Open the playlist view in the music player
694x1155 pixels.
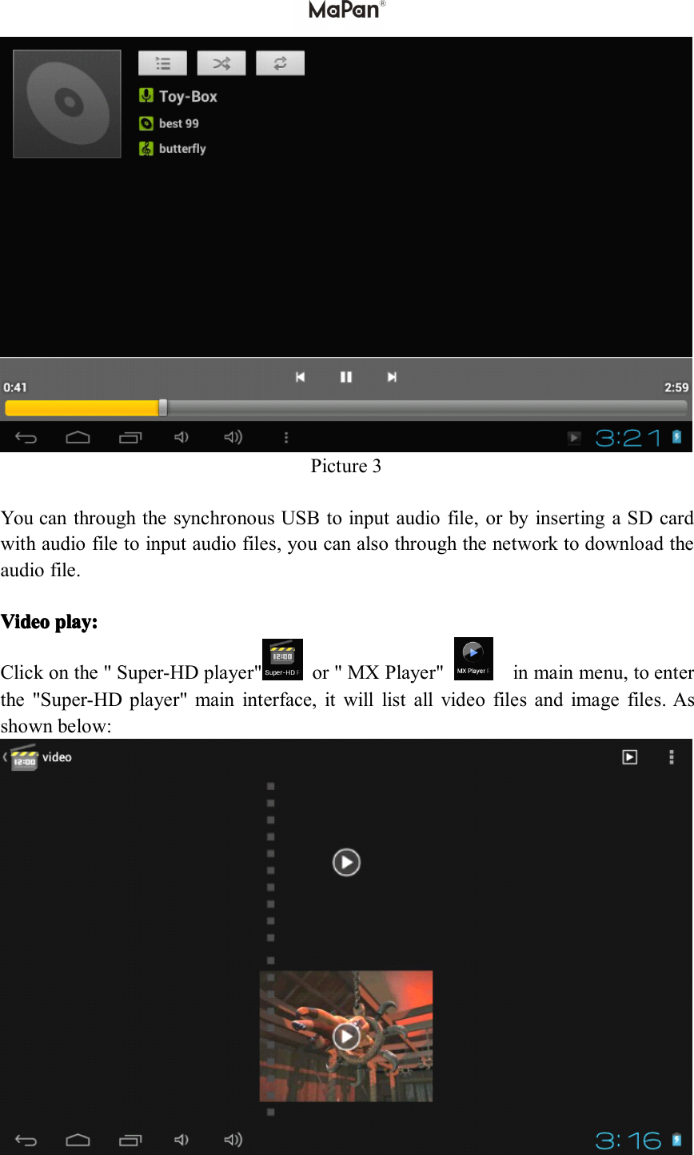[x=162, y=62]
